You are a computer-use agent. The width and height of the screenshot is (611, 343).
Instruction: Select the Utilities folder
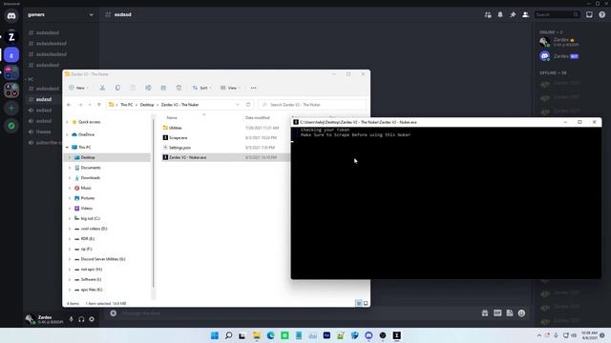coord(176,128)
